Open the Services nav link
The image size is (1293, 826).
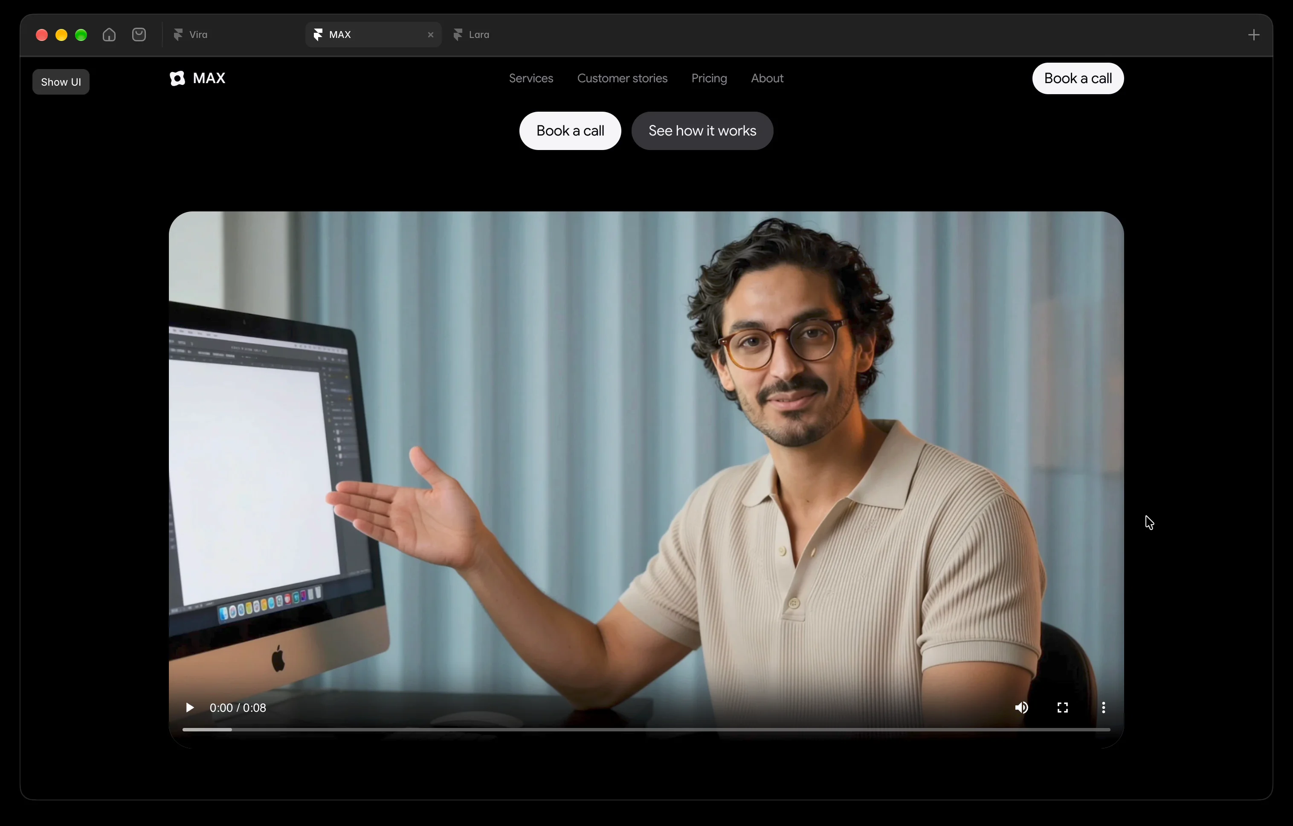click(x=531, y=78)
